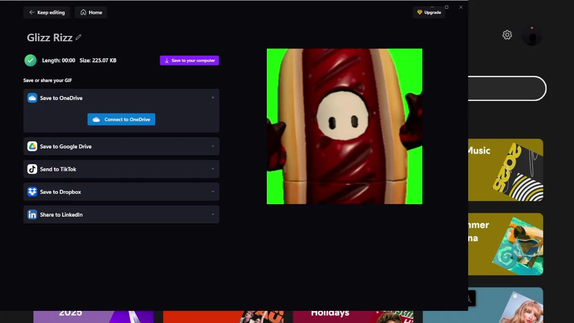
Task: Click the Glizz Rizz title text
Action: [50, 38]
